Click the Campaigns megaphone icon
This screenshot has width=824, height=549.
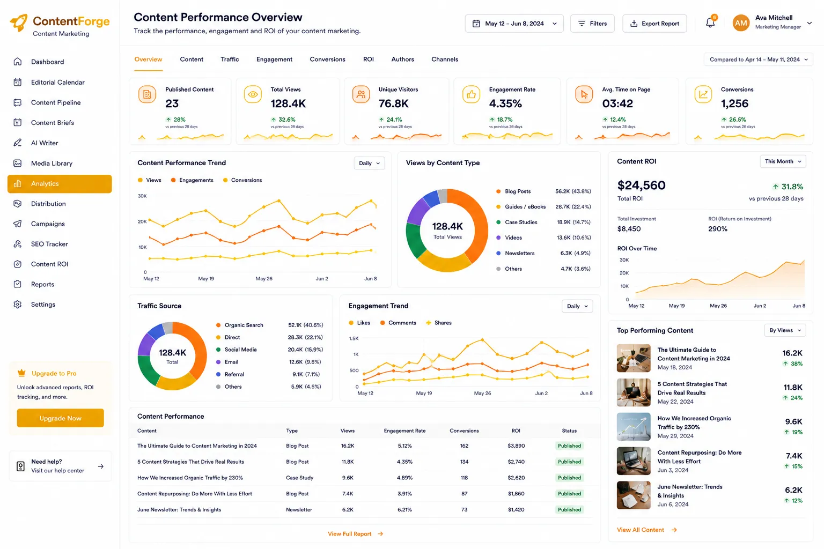pos(18,224)
